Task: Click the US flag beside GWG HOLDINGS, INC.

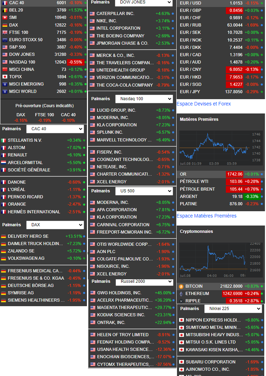Action: [93, 293]
